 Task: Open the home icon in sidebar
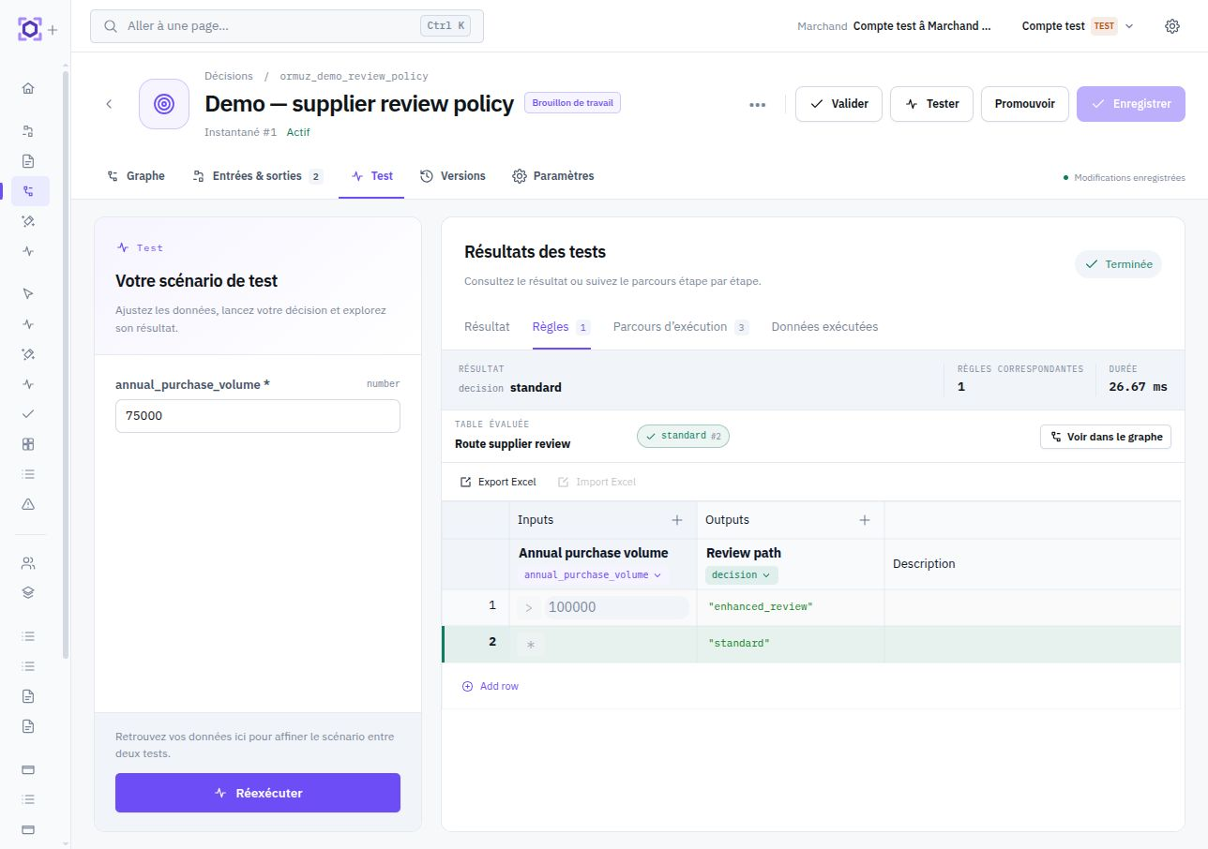pos(28,88)
